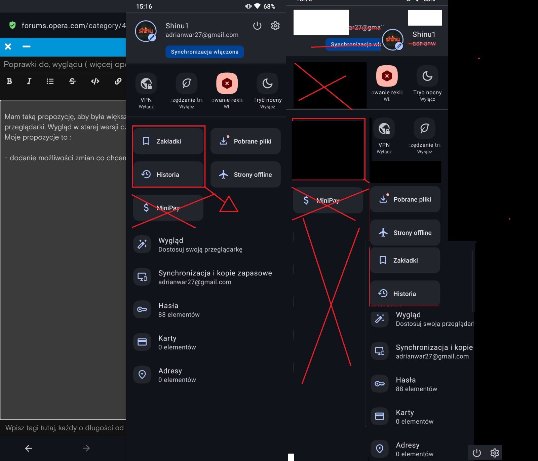The height and width of the screenshot is (461, 538).
Task: Focus the tags field 'Wpisz tagi tutaj'
Action: tap(63, 428)
